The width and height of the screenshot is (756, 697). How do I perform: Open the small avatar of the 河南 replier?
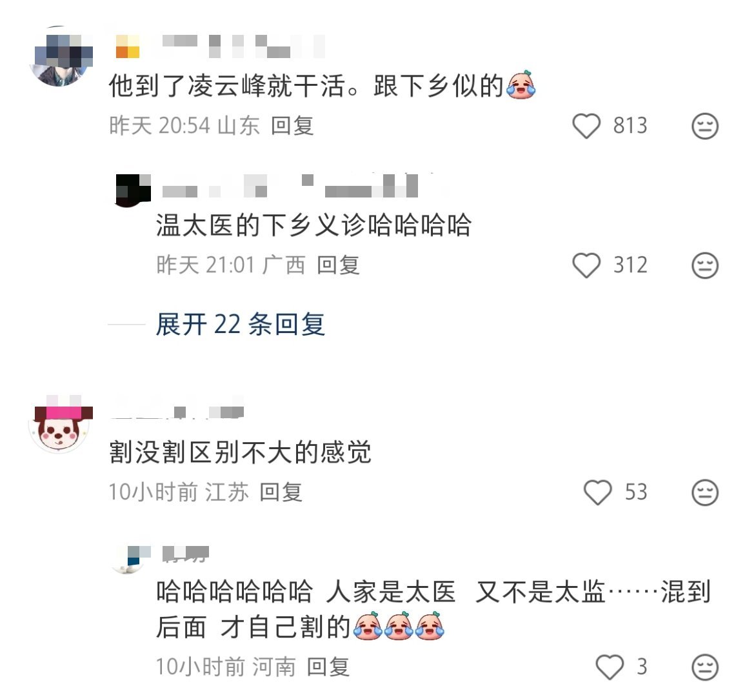[129, 560]
